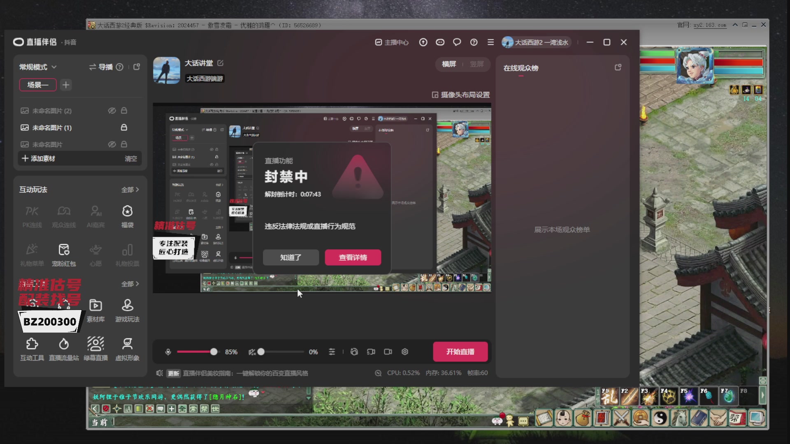Pop out the 在线观众榜 panel

coord(618,67)
